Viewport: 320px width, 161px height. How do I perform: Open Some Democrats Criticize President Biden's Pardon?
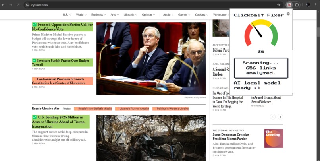231,136
